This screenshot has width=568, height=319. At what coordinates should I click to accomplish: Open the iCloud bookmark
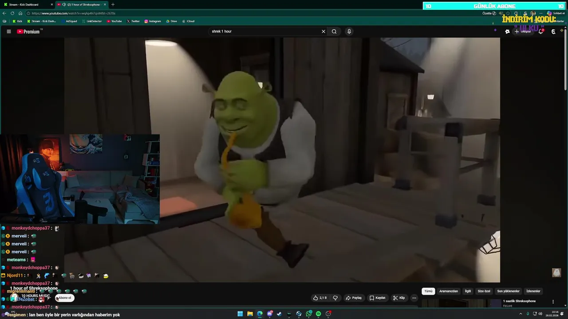(x=188, y=21)
